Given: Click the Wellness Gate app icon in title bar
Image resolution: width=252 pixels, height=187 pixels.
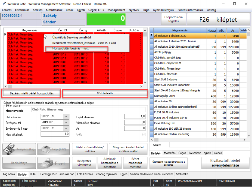Looking at the screenshot, I should [4, 4].
